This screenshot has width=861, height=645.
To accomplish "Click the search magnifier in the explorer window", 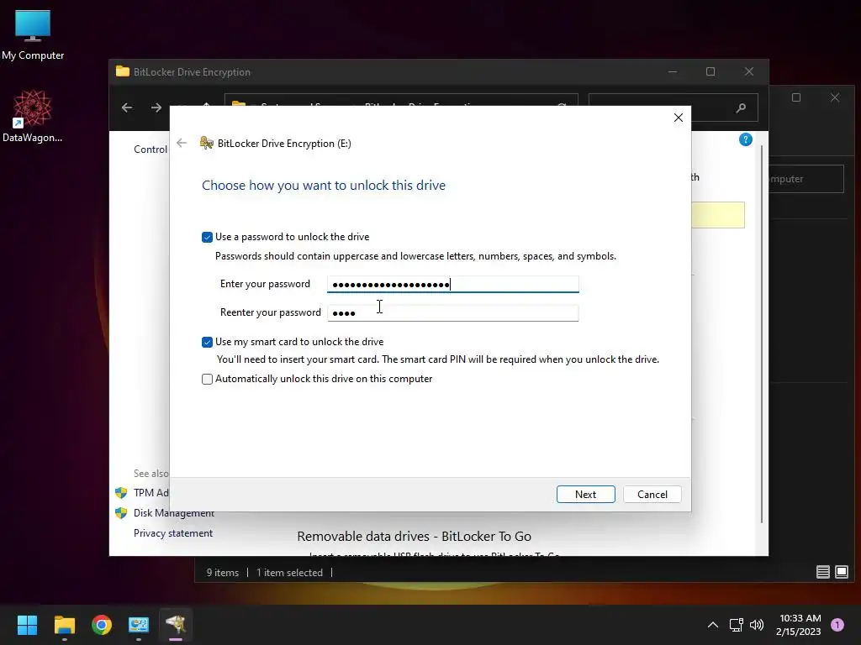I will pos(741,107).
